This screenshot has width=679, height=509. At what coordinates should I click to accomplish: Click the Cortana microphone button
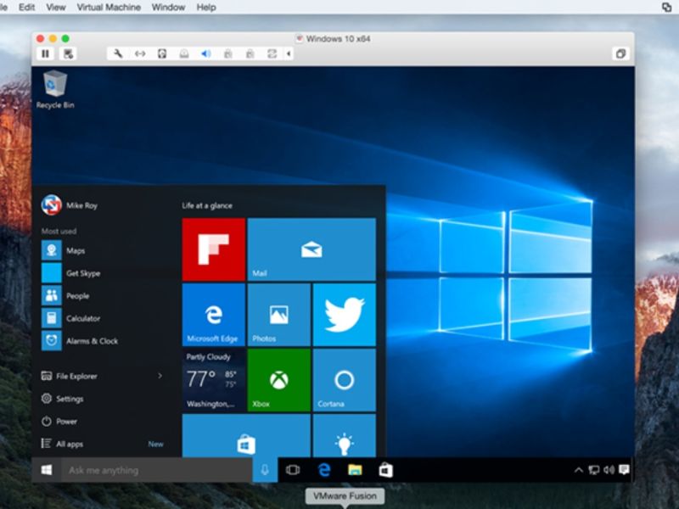pos(265,470)
